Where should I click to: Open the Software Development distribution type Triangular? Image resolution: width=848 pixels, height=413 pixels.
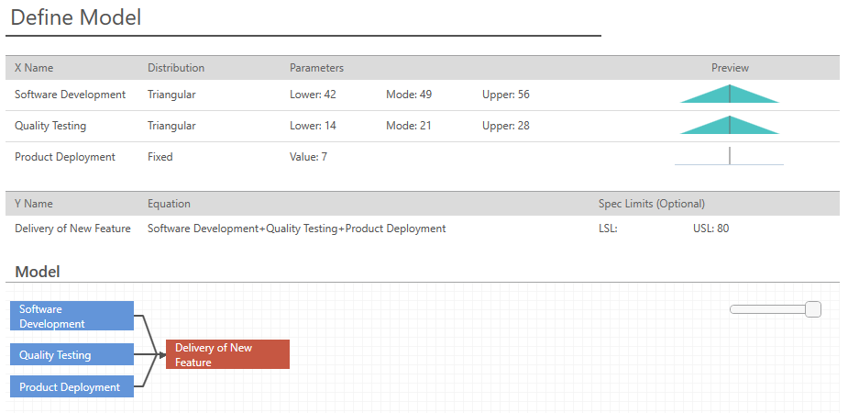(x=171, y=95)
